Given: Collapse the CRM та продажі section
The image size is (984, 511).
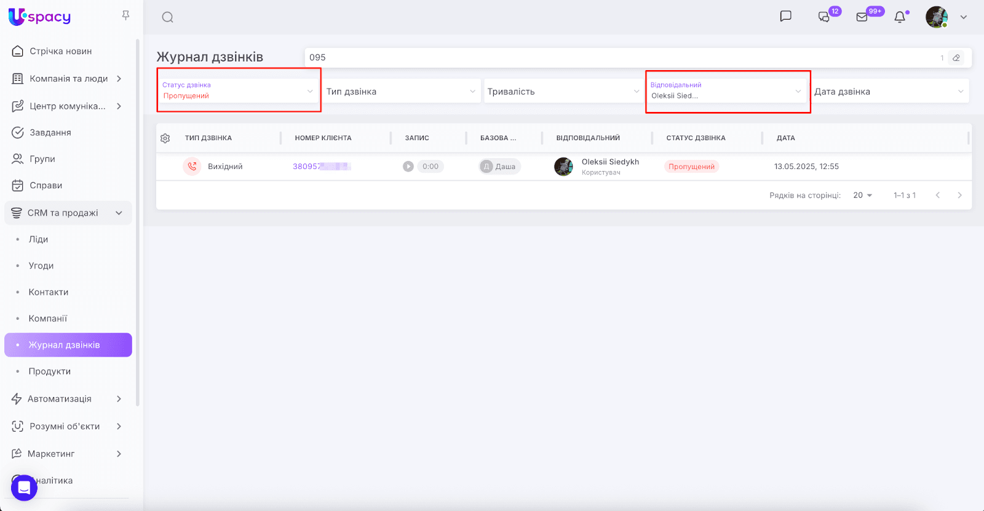Looking at the screenshot, I should click(119, 213).
